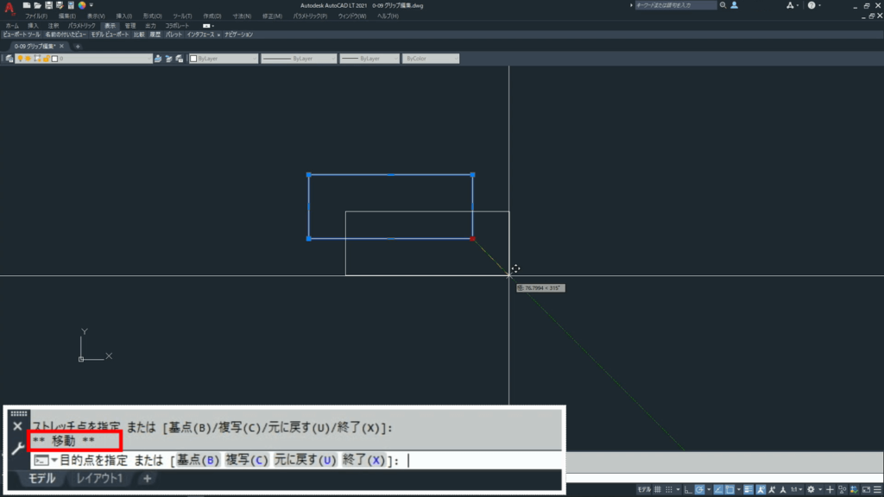Screen dimensions: 884x497
Task: Open the ファイル(F) menu
Action: click(35, 16)
